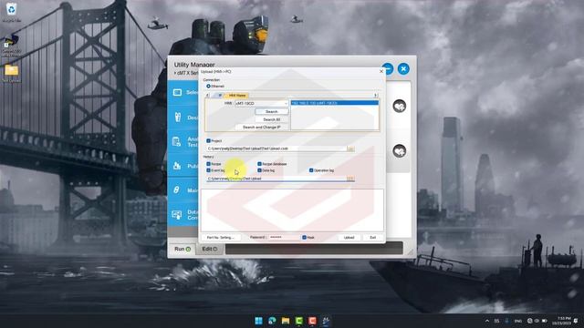The image size is (584, 328).
Task: Click the project file path field
Action: pos(276,149)
